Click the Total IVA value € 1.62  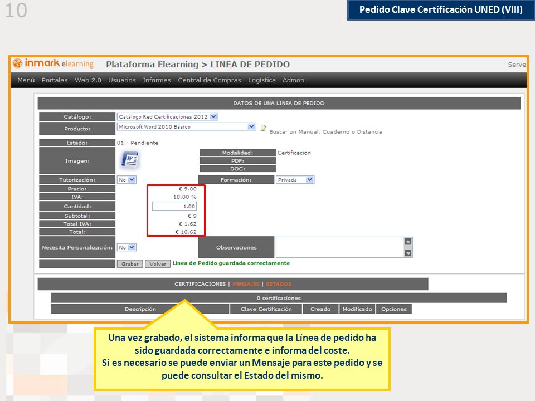click(x=188, y=224)
